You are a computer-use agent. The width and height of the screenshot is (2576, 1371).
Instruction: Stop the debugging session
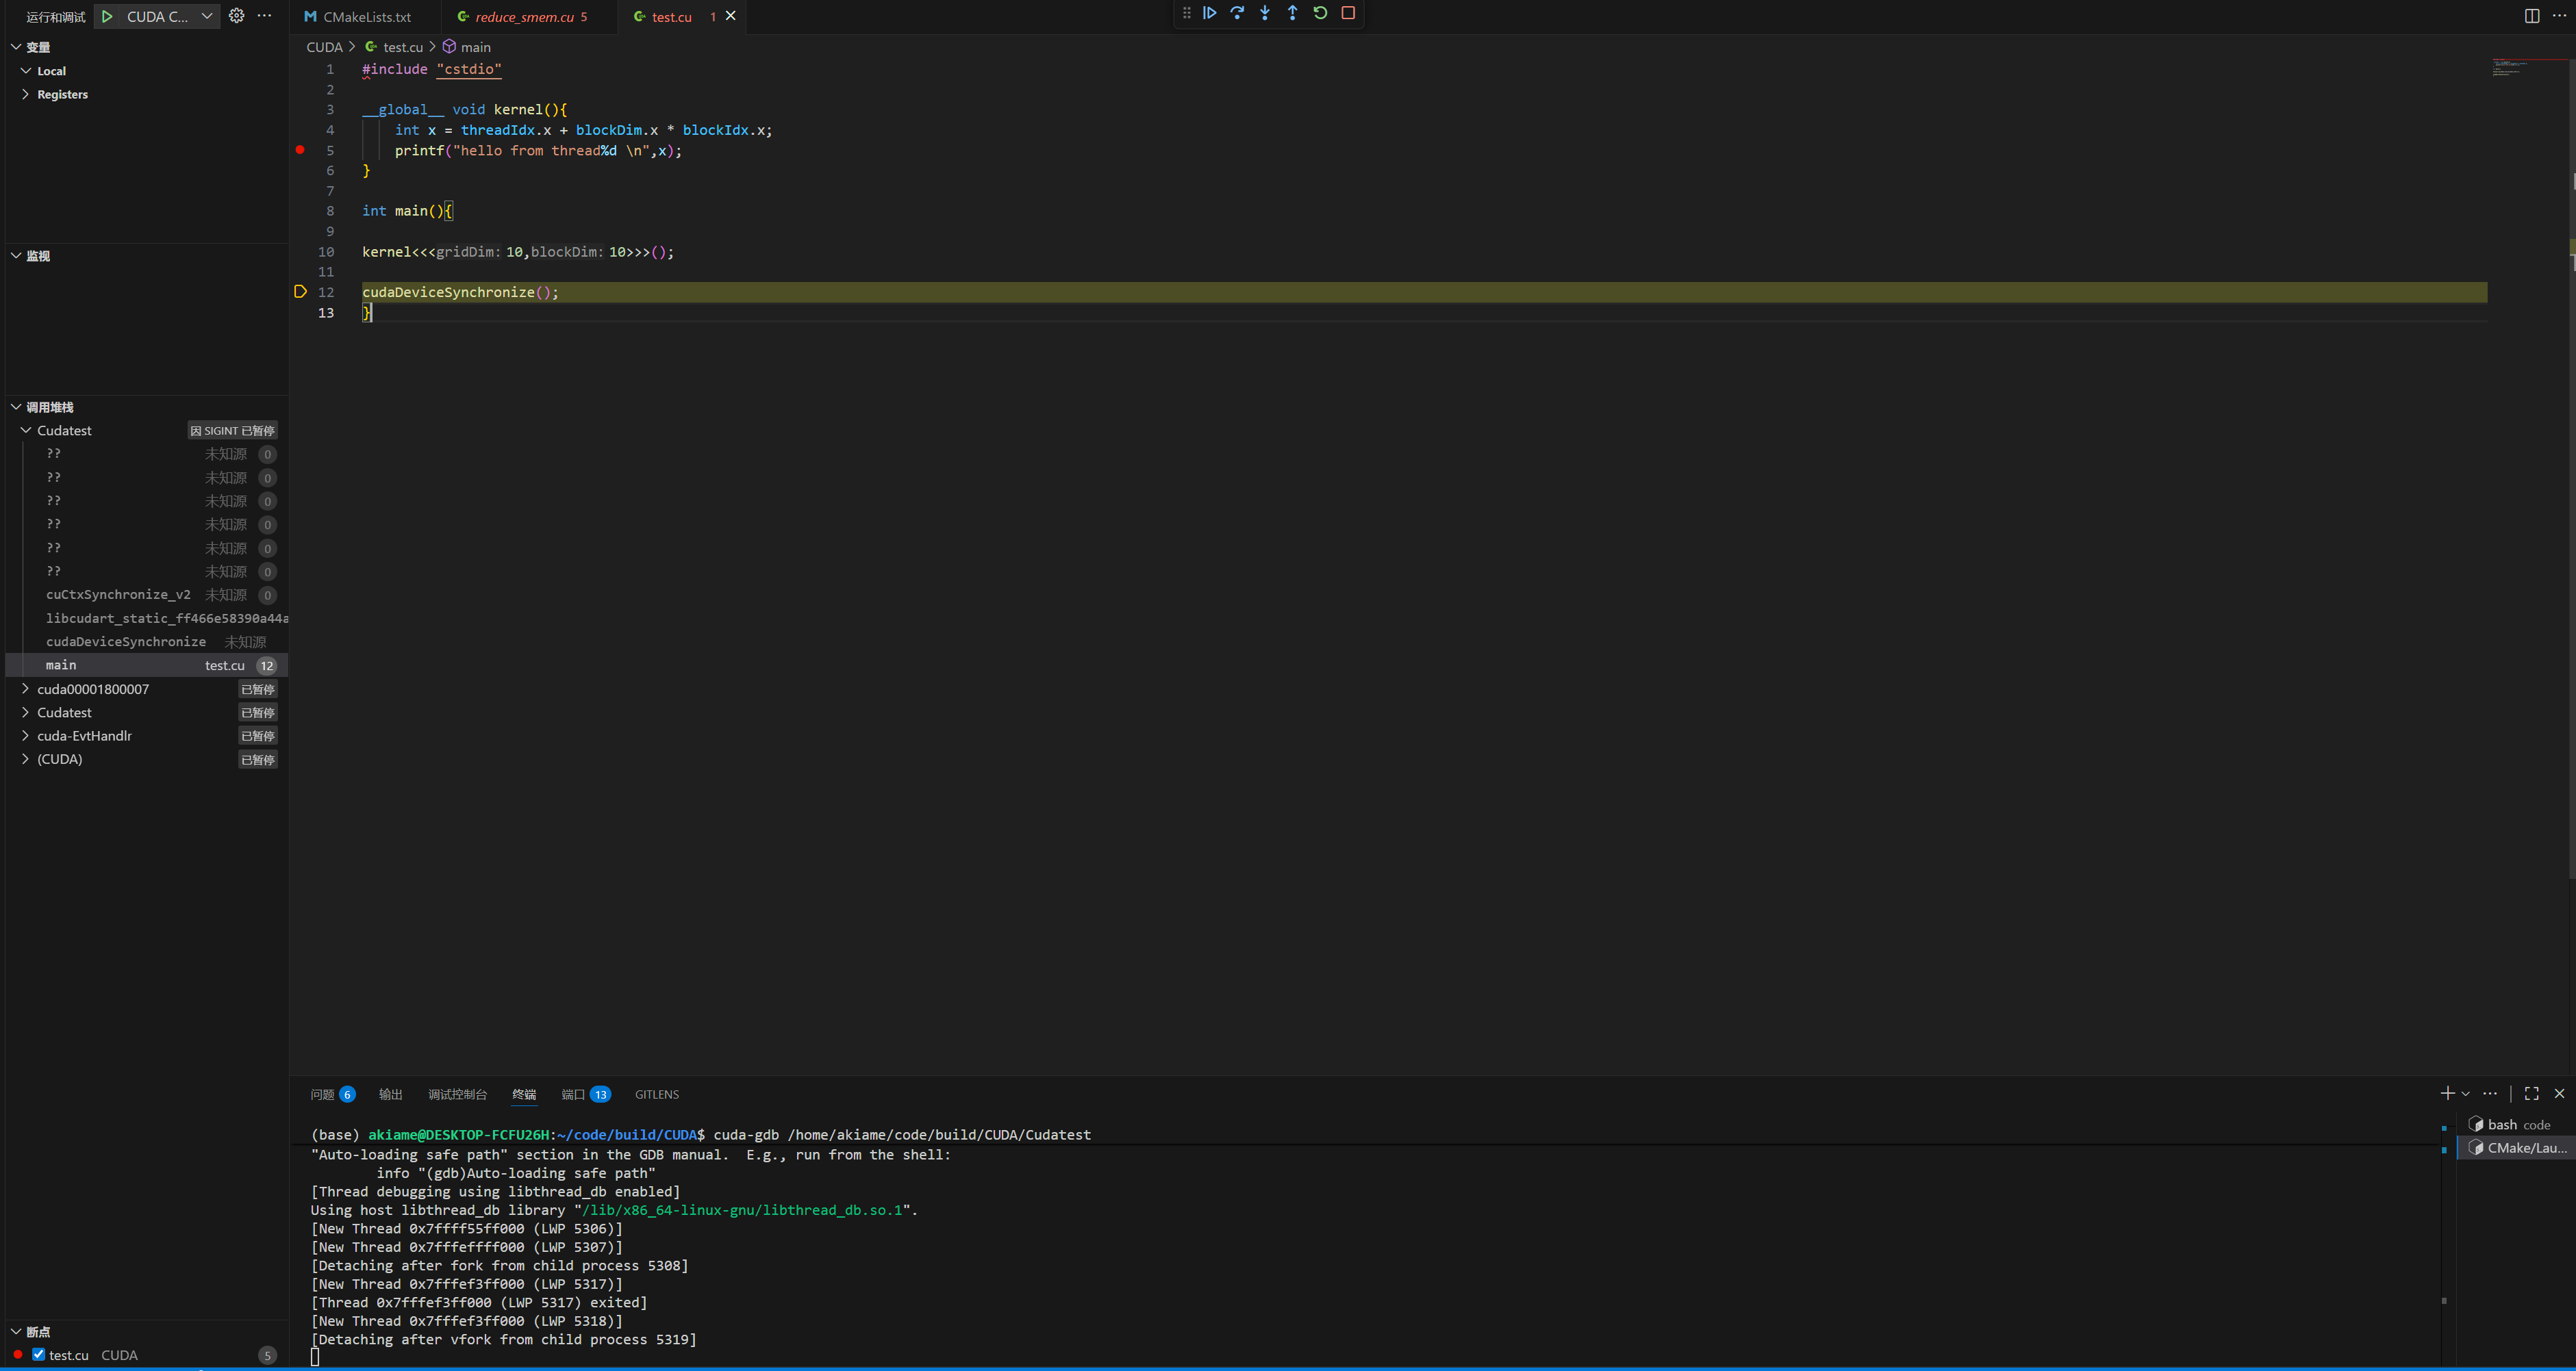(x=1348, y=13)
